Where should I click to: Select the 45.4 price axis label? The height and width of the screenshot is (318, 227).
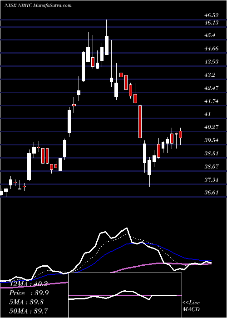210,36
